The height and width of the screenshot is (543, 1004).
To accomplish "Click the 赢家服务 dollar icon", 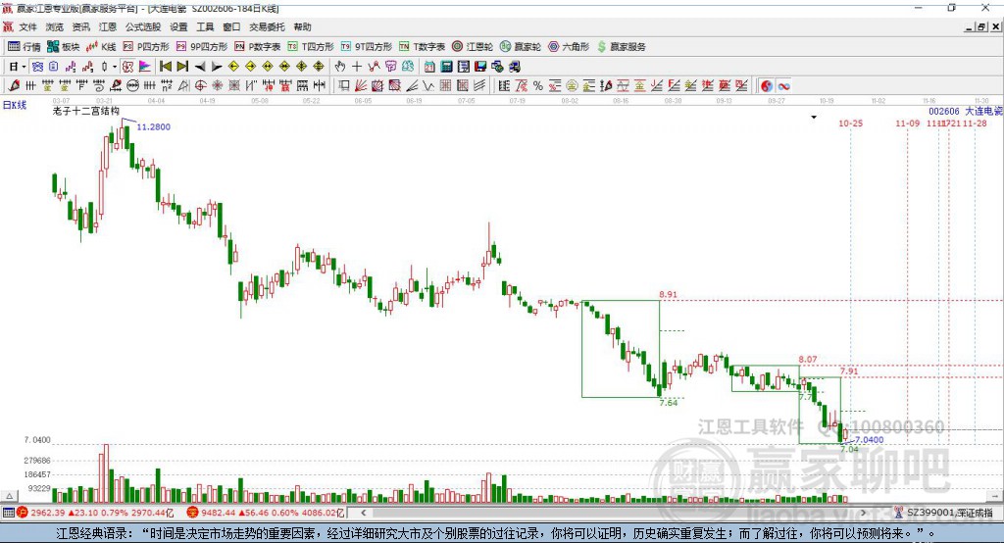I will (x=601, y=47).
